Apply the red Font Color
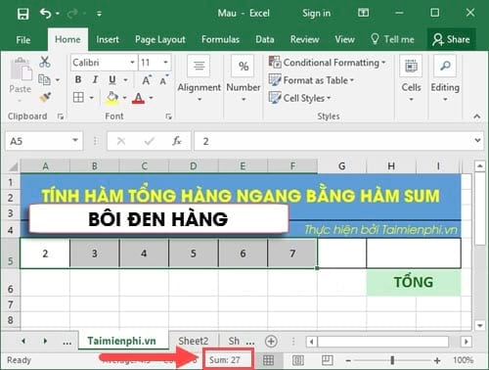Viewport: 489px width, 370px height. click(x=138, y=98)
